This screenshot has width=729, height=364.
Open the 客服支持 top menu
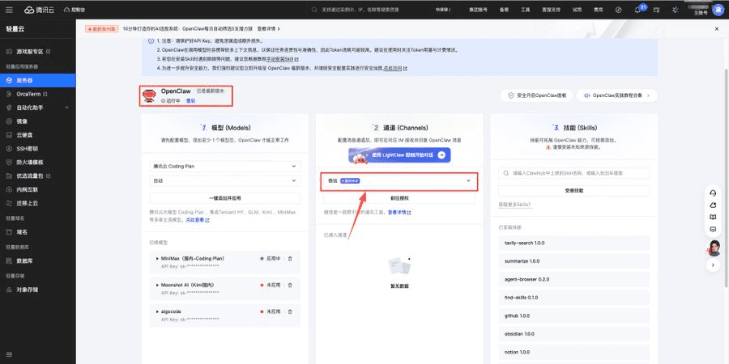pos(551,9)
